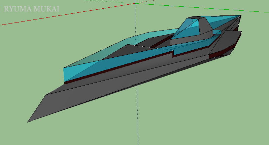Click the sharp bow tip of the boat
The height and width of the screenshot is (145, 269).
point(28,122)
